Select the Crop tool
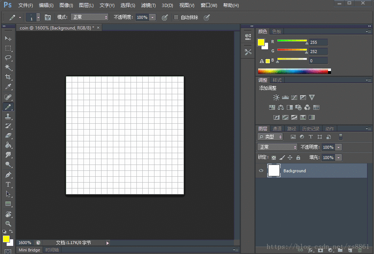This screenshot has width=374, height=254. click(x=8, y=77)
